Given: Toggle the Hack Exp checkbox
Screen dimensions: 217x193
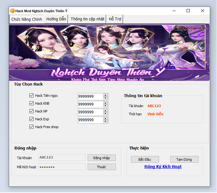Looking at the screenshot, I should tap(31, 119).
